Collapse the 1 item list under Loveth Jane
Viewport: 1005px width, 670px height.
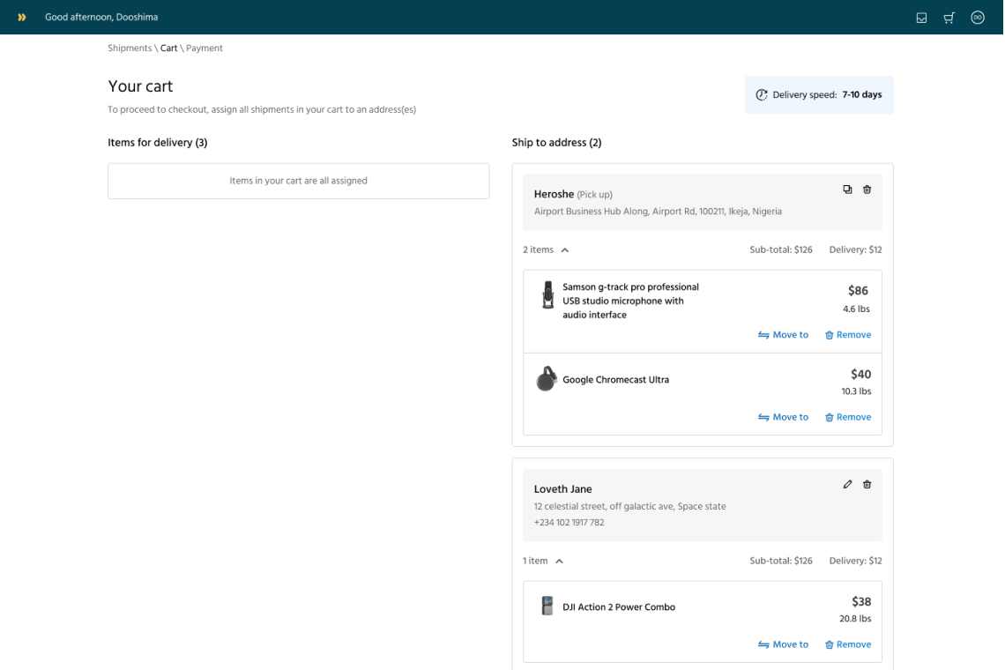(x=559, y=561)
